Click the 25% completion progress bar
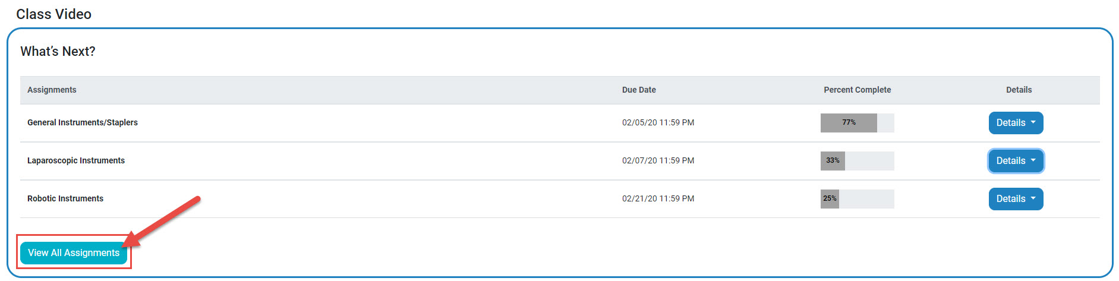Image resolution: width=1119 pixels, height=281 pixels. click(857, 199)
